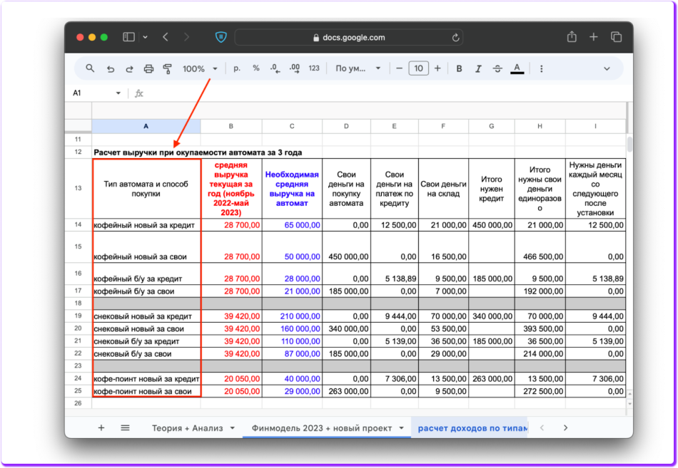Toggle strikethrough formatting
The height and width of the screenshot is (468, 678).
(x=497, y=69)
